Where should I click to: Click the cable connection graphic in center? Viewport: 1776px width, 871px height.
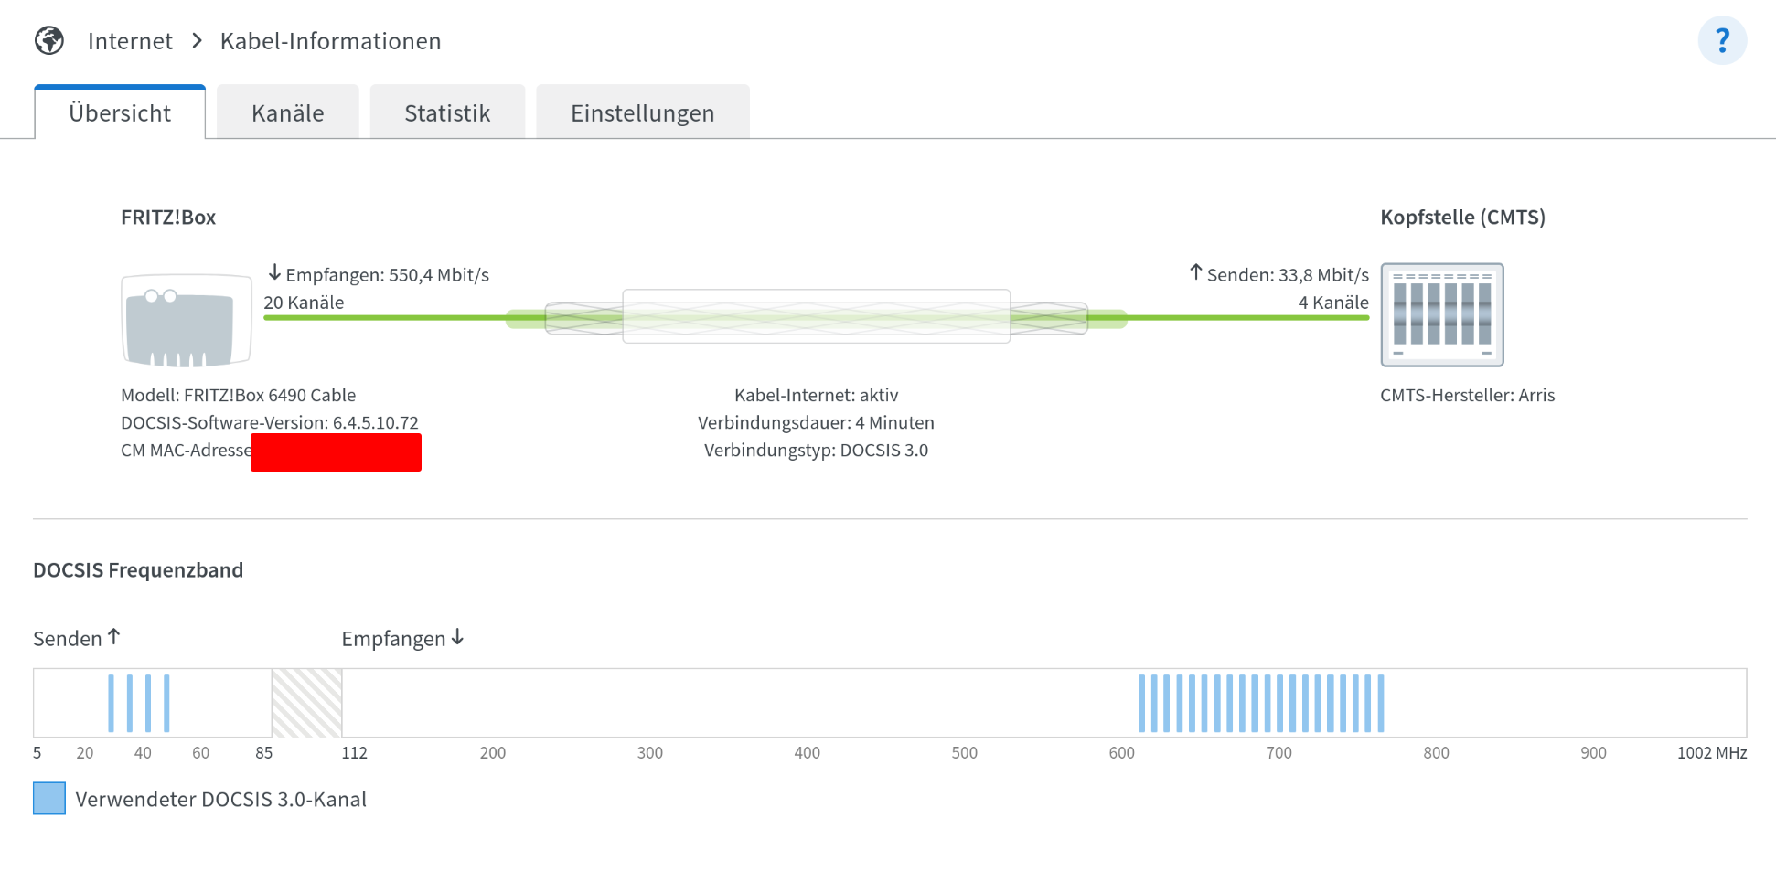(x=816, y=317)
